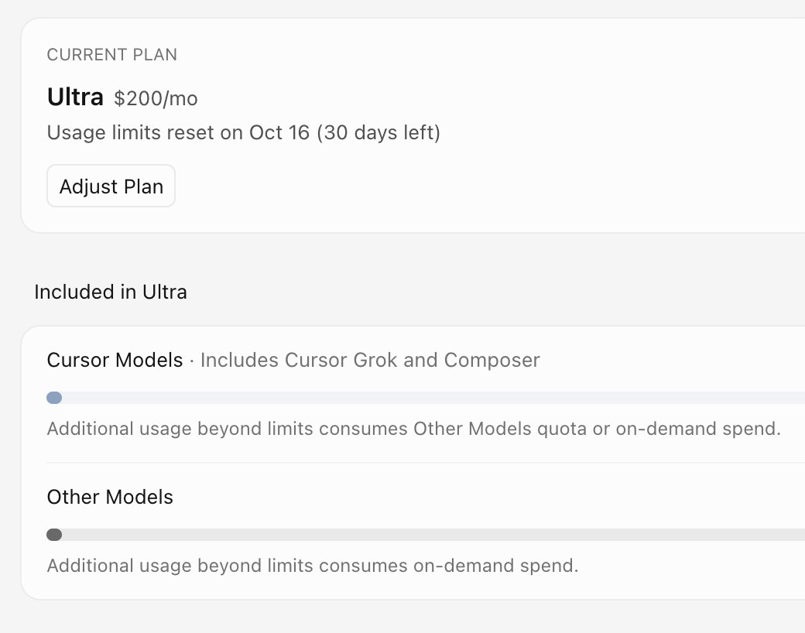The height and width of the screenshot is (633, 805).
Task: Click the note ending in consumes on-demand spend
Action: (x=313, y=566)
